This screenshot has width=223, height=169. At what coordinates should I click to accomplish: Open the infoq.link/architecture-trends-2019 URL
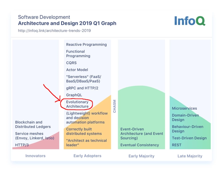54,31
